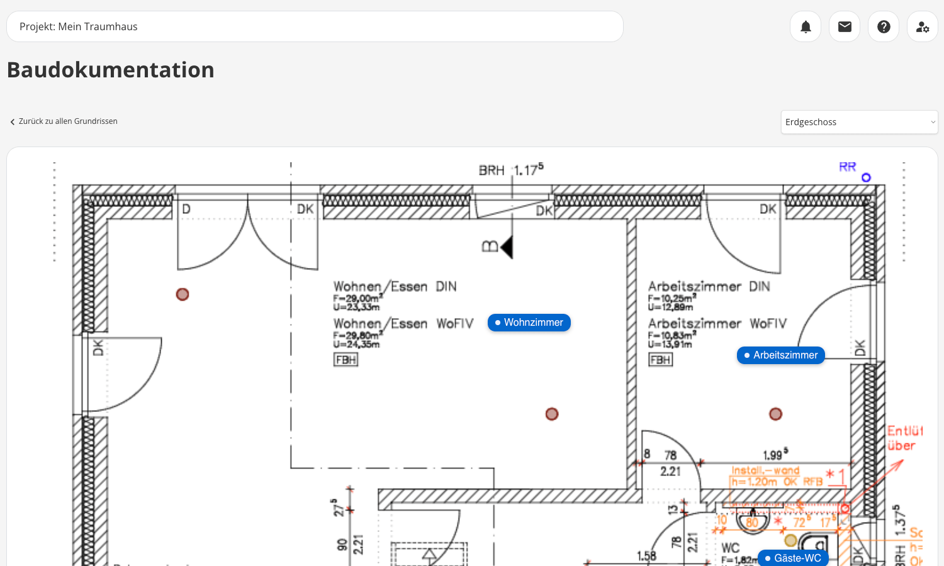Select the Arbeitszimmer room tag
944x566 pixels.
click(780, 355)
